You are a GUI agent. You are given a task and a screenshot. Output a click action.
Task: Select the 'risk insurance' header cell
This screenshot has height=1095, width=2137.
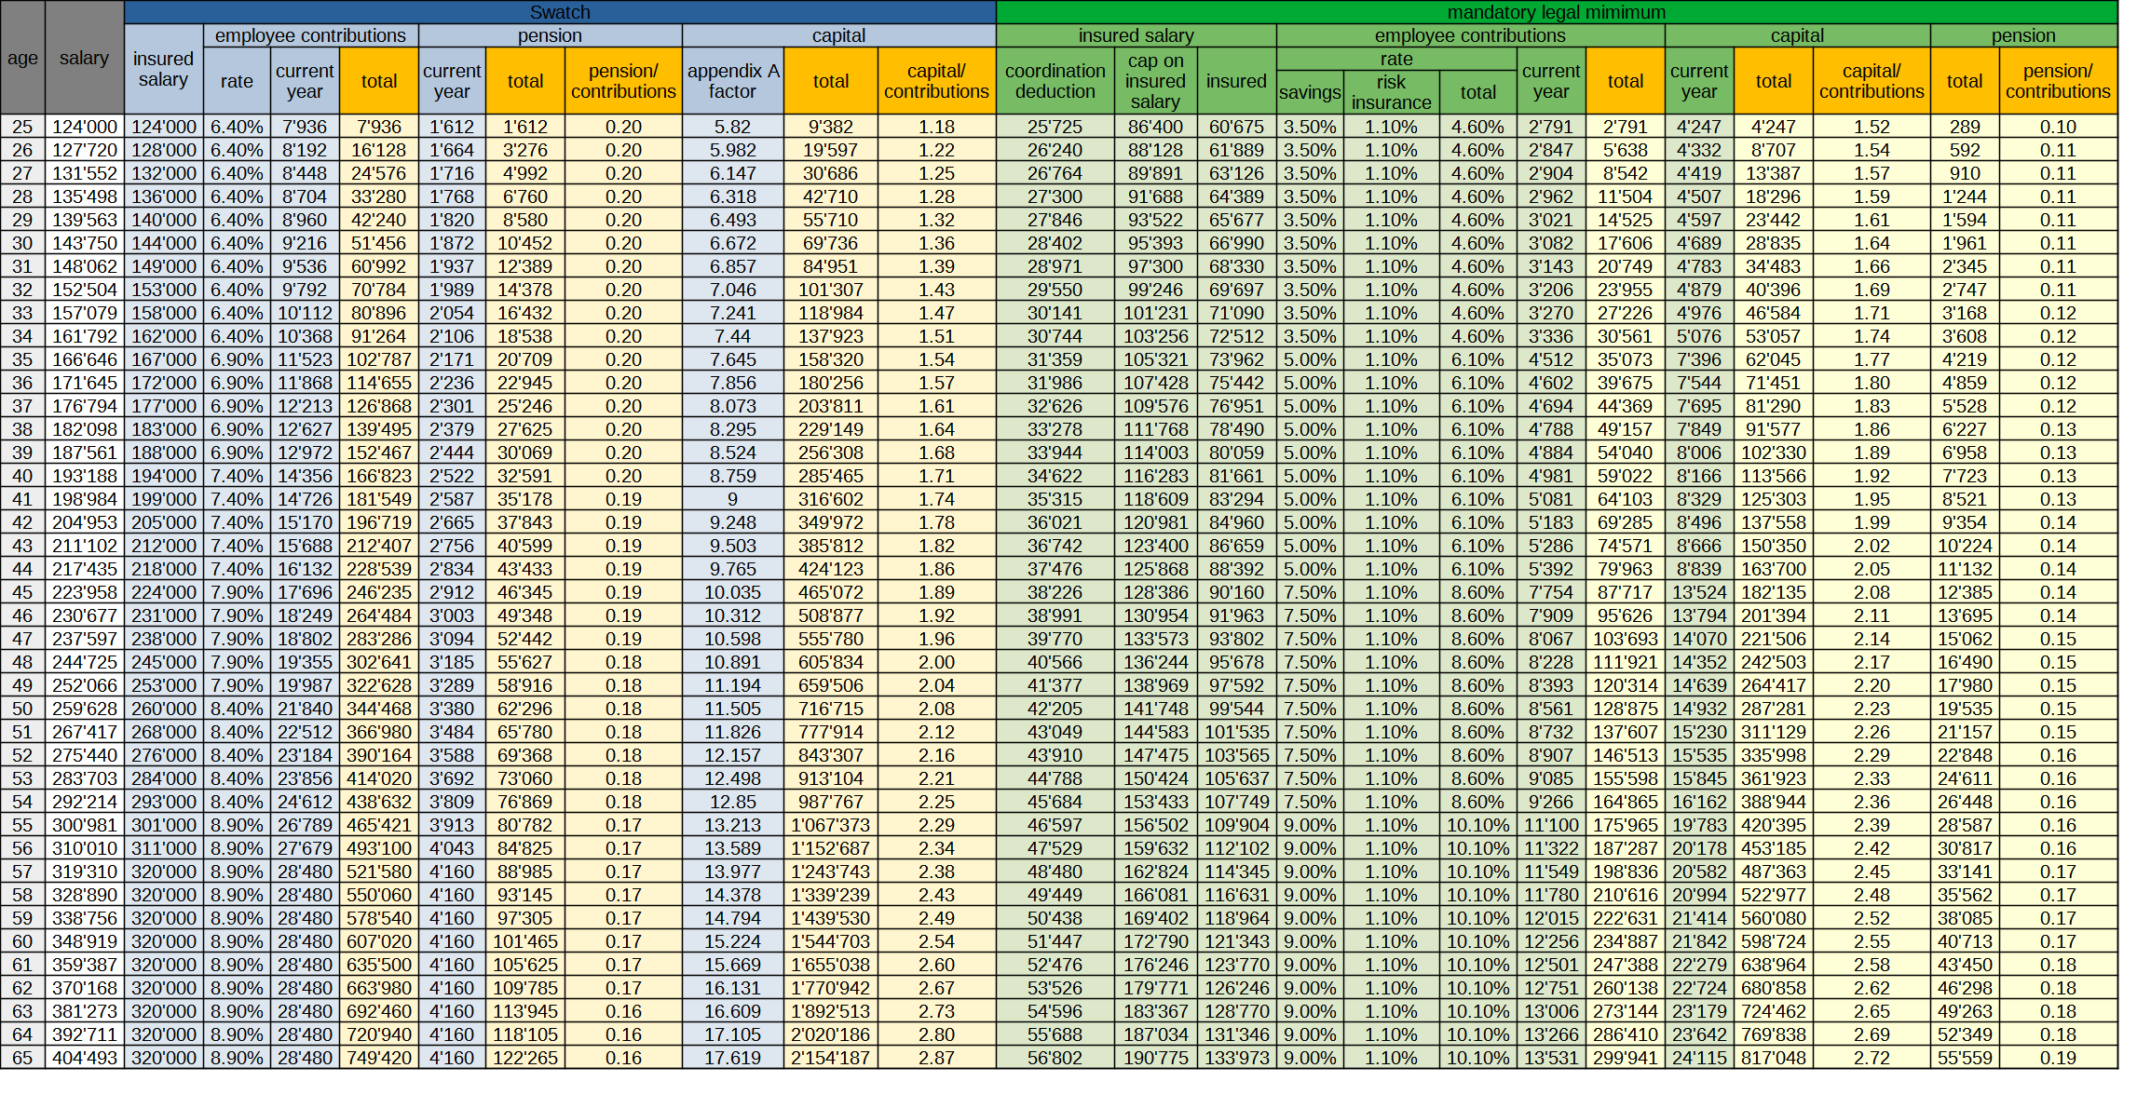tap(1392, 92)
